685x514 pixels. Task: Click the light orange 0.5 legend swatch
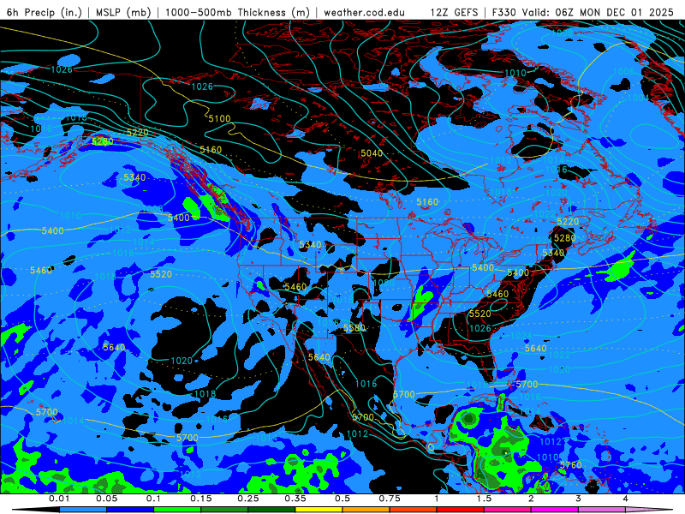click(366, 510)
